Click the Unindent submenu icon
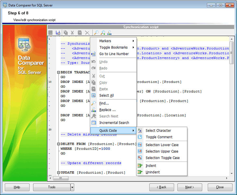Screen dimensions: 237x195 pyautogui.click(x=140, y=172)
